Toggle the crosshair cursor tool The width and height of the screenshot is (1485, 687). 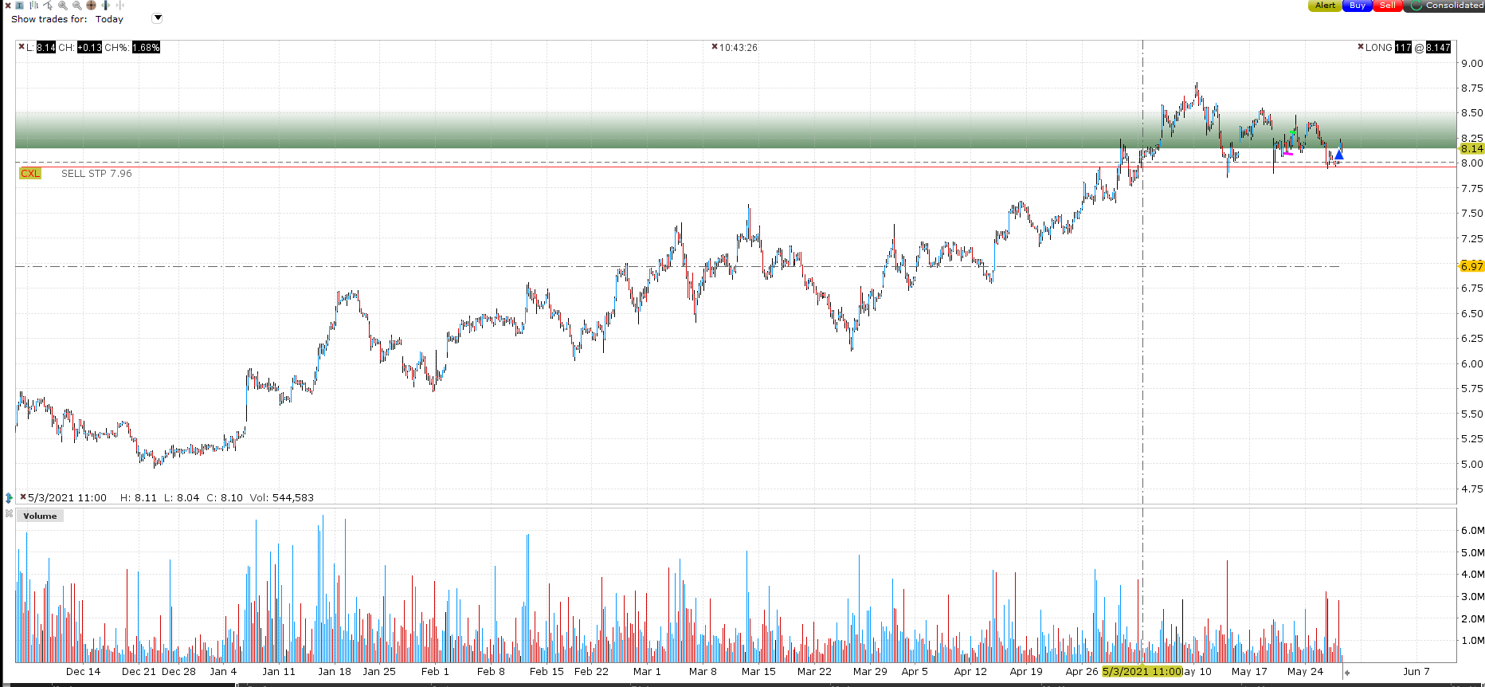[91, 5]
